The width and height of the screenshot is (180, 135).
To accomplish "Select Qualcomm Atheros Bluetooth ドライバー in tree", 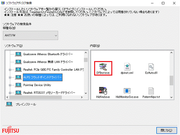I will pos(48,54).
